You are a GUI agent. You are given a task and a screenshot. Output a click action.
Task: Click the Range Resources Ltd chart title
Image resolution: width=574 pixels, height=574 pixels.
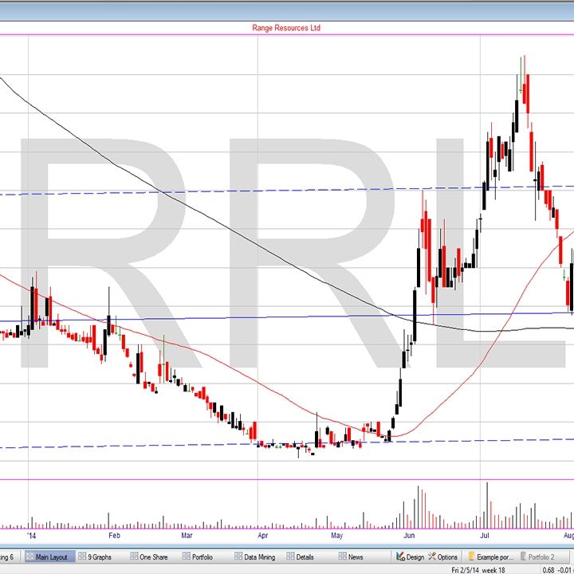click(x=286, y=28)
